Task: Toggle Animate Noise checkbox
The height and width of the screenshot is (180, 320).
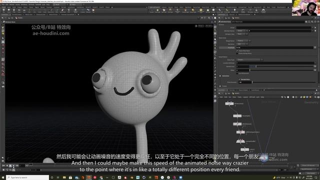Action: tap(239, 79)
